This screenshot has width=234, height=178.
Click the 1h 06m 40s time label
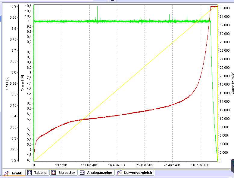click(89, 165)
